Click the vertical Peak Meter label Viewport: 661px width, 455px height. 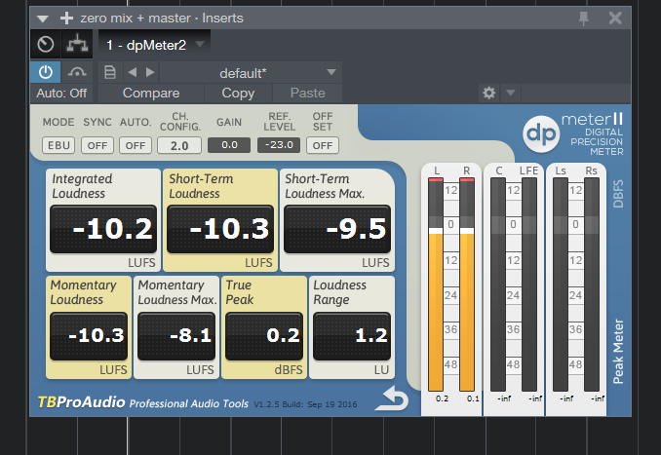[618, 352]
